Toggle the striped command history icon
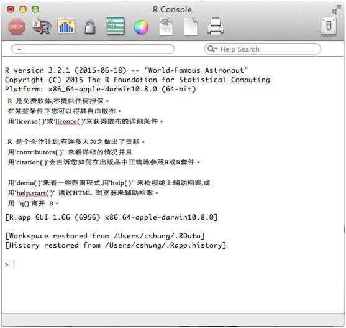Screen dimensions: 346x328 116,26
